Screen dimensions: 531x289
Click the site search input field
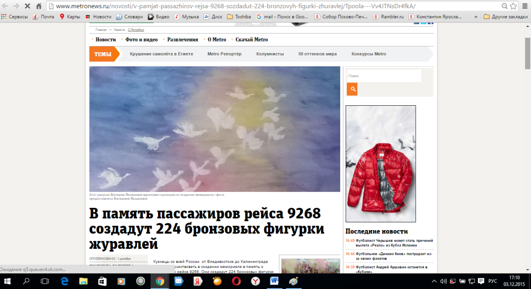pos(384,76)
